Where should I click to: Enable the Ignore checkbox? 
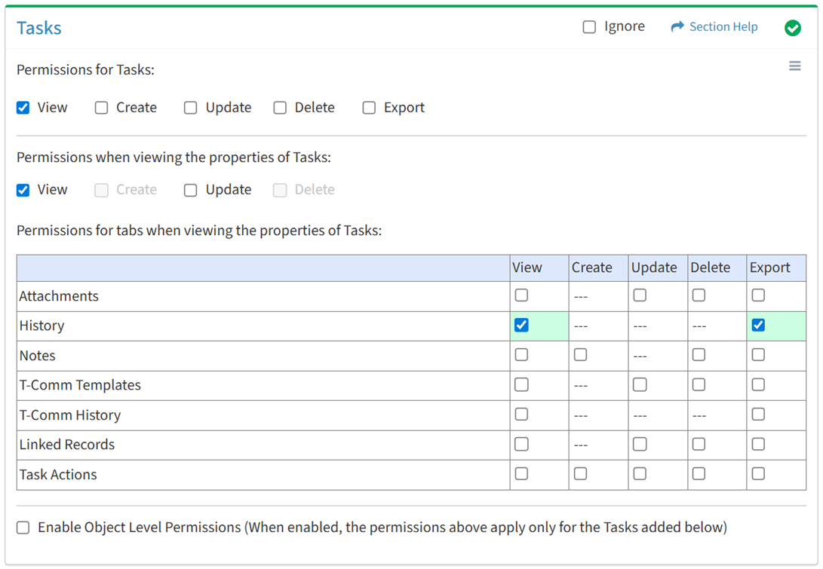coord(589,27)
